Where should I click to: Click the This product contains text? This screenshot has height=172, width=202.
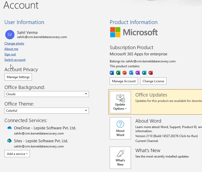[124, 66]
